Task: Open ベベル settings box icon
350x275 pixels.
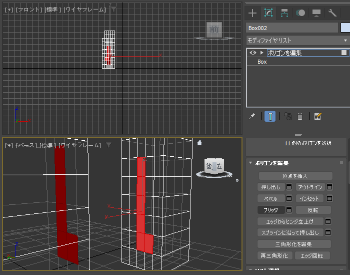Action: 289,198
